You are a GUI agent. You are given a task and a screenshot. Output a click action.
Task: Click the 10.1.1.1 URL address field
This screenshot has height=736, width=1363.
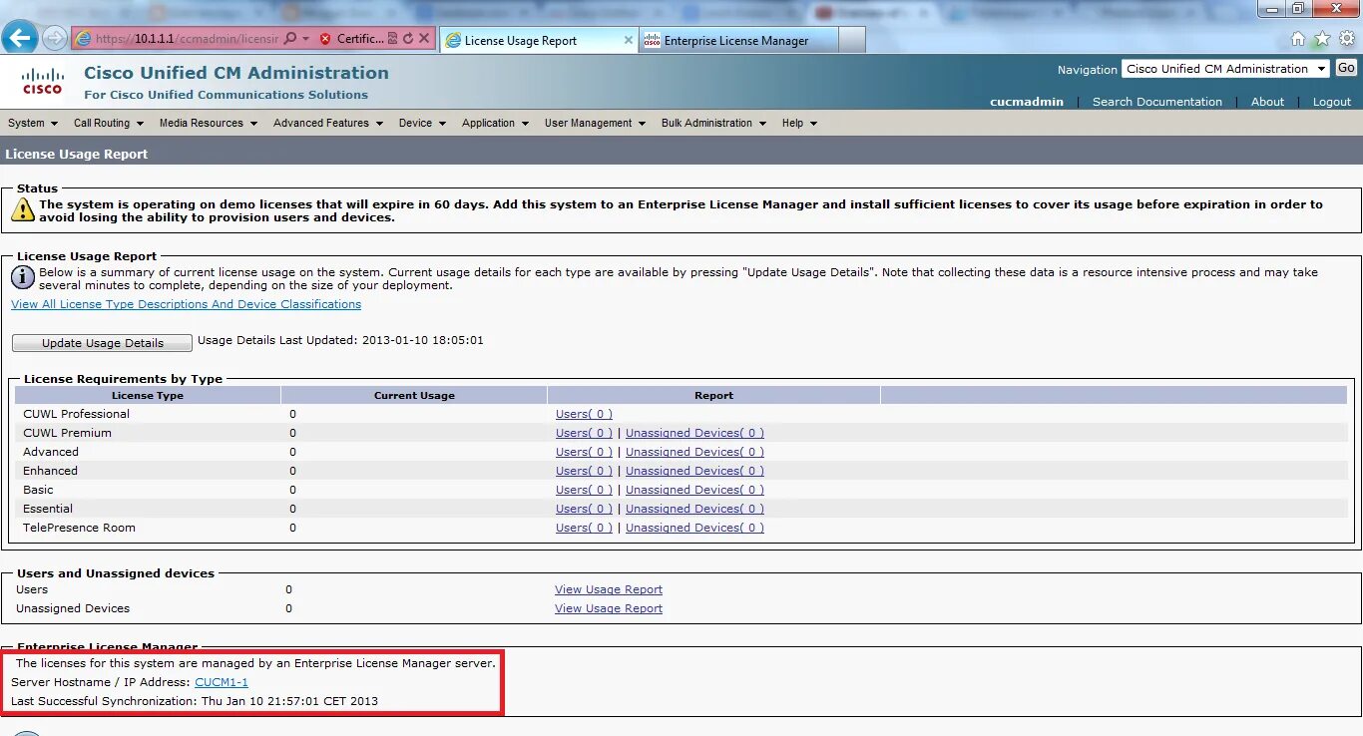pos(188,39)
